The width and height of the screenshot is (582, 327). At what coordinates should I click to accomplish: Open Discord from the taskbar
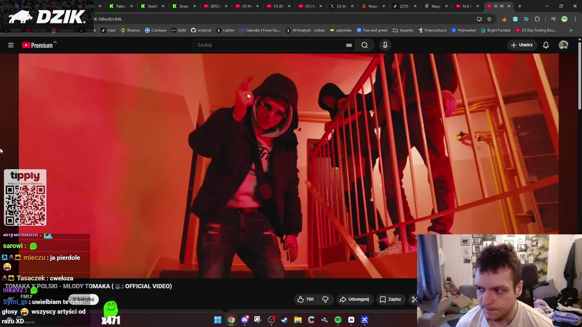tap(245, 320)
